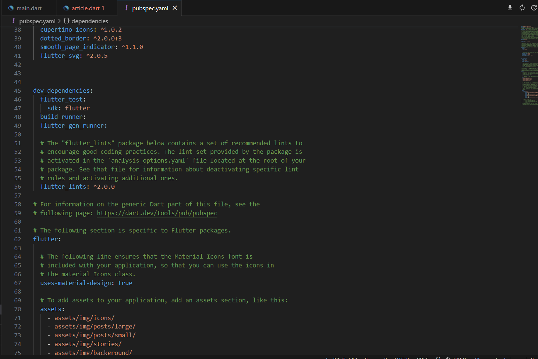Open the dart.dev pubspec link
This screenshot has width=538, height=359.
tap(157, 213)
